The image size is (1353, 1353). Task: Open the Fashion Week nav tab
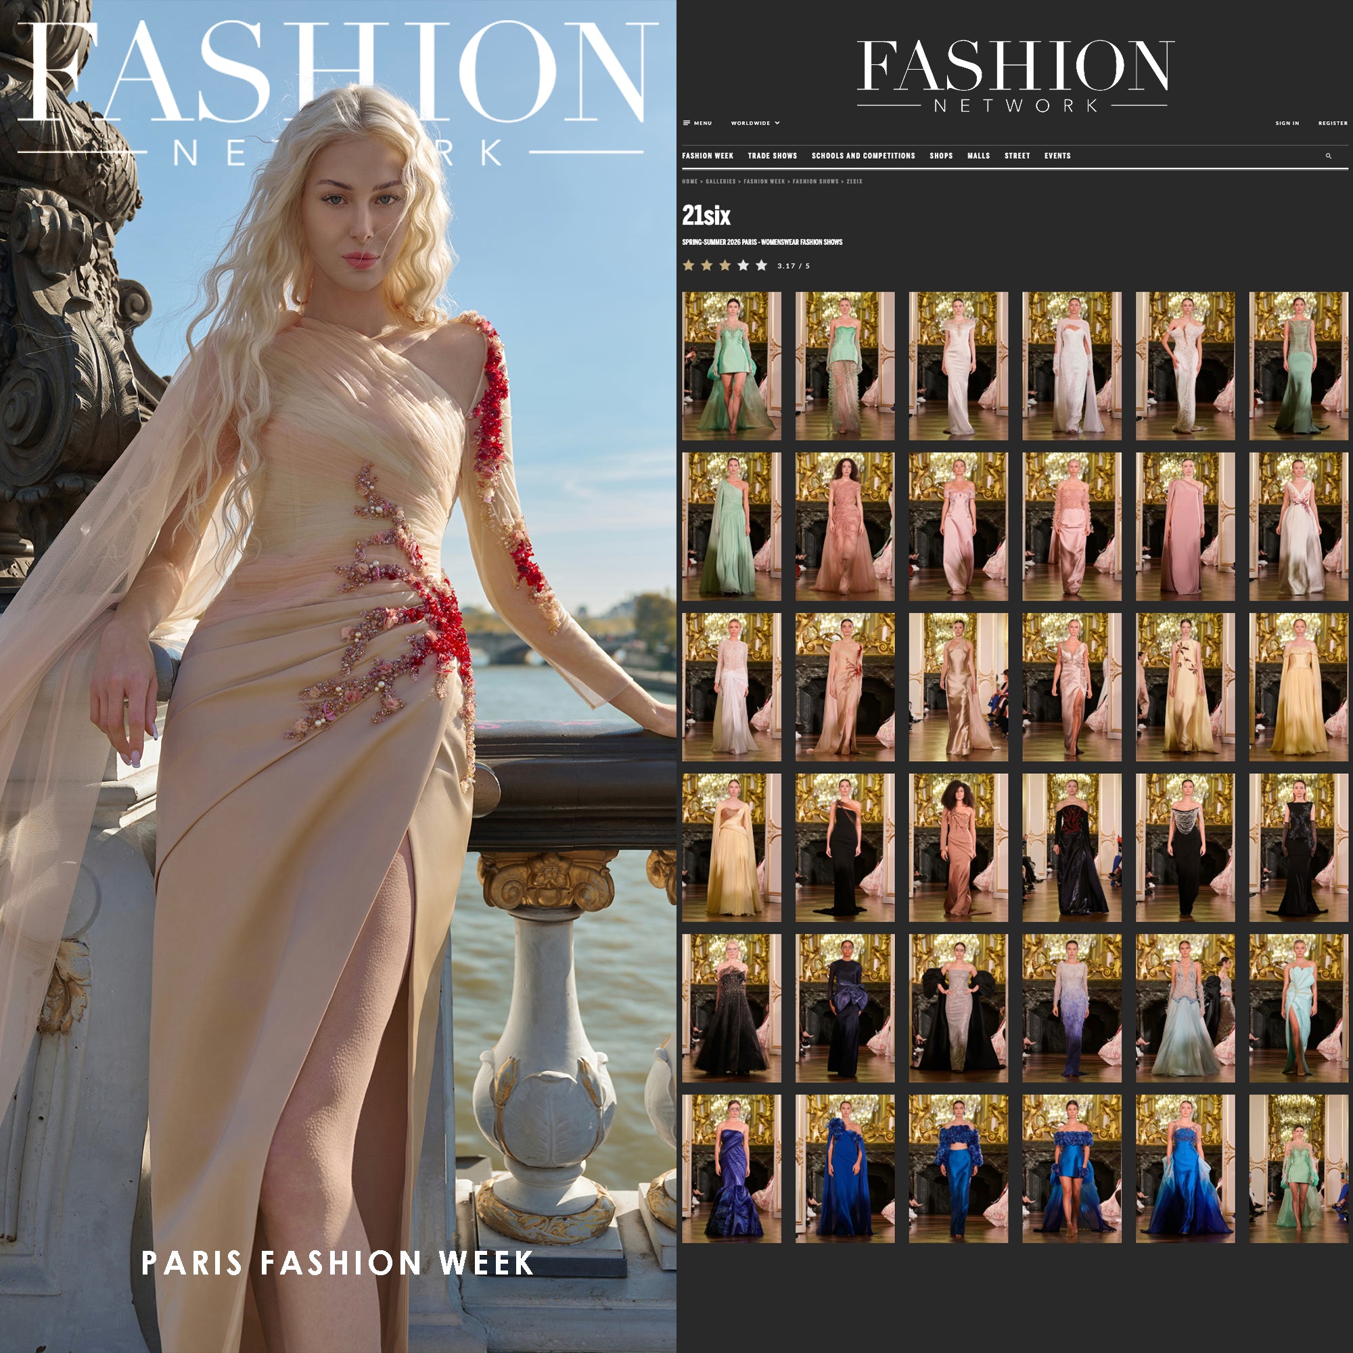click(x=708, y=156)
